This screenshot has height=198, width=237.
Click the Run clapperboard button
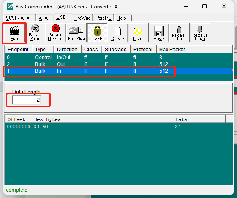(x=14, y=33)
